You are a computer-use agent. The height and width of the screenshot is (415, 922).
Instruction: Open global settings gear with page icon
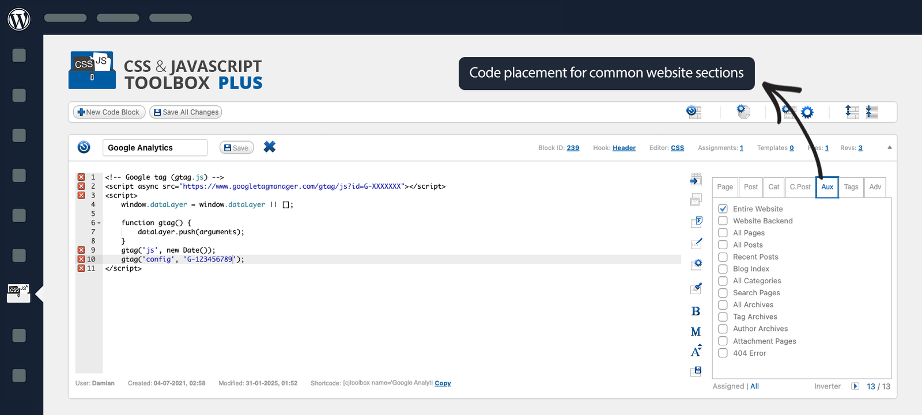click(744, 112)
